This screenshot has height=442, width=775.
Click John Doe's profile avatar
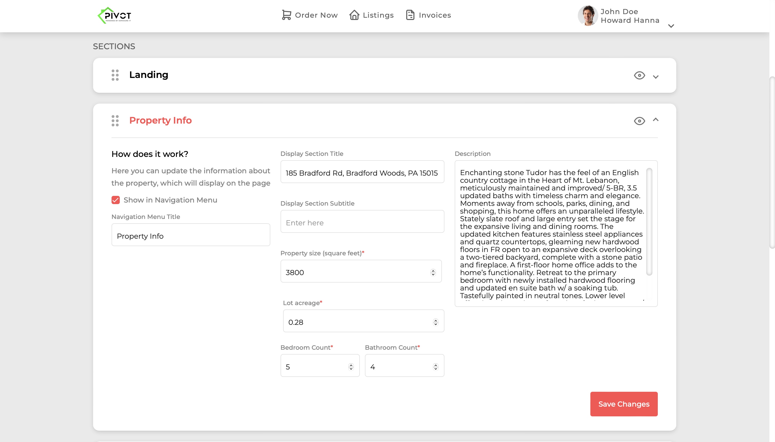click(x=588, y=16)
